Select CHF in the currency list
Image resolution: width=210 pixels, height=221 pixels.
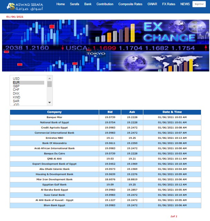pos(28,90)
